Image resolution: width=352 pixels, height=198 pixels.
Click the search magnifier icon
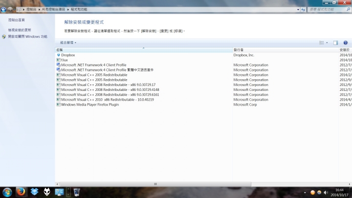click(348, 9)
